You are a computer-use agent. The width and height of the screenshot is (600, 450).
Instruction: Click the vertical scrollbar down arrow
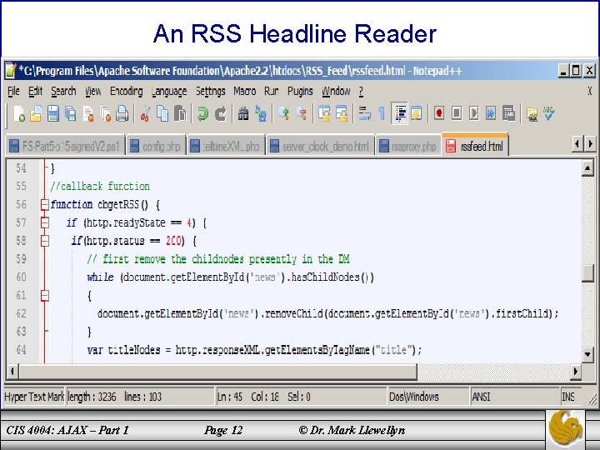(x=587, y=354)
